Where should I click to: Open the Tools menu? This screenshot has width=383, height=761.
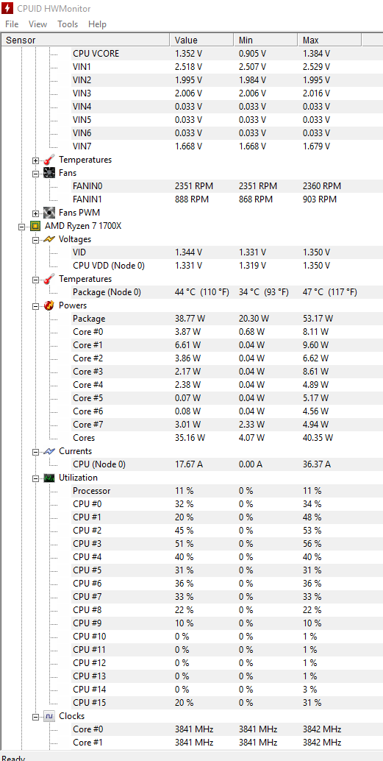pyautogui.click(x=68, y=24)
